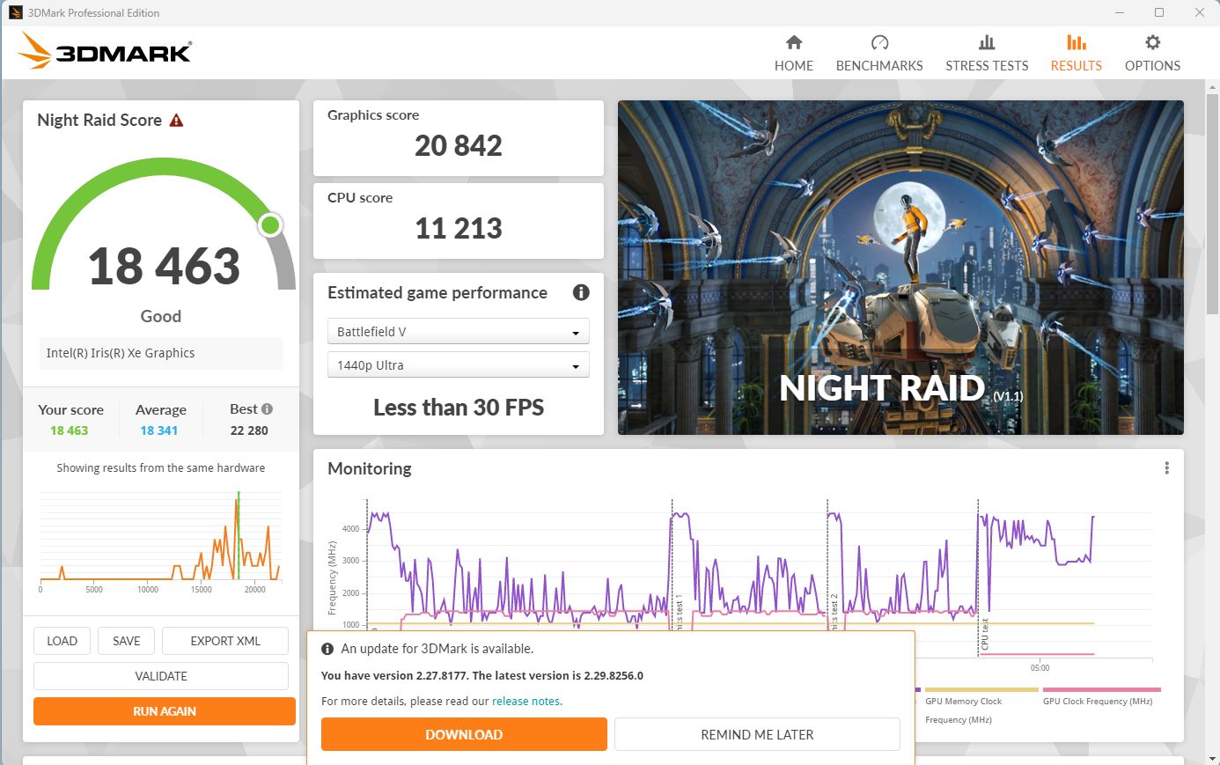Click the Graphics score value 20 842
1220x765 pixels.
point(459,145)
